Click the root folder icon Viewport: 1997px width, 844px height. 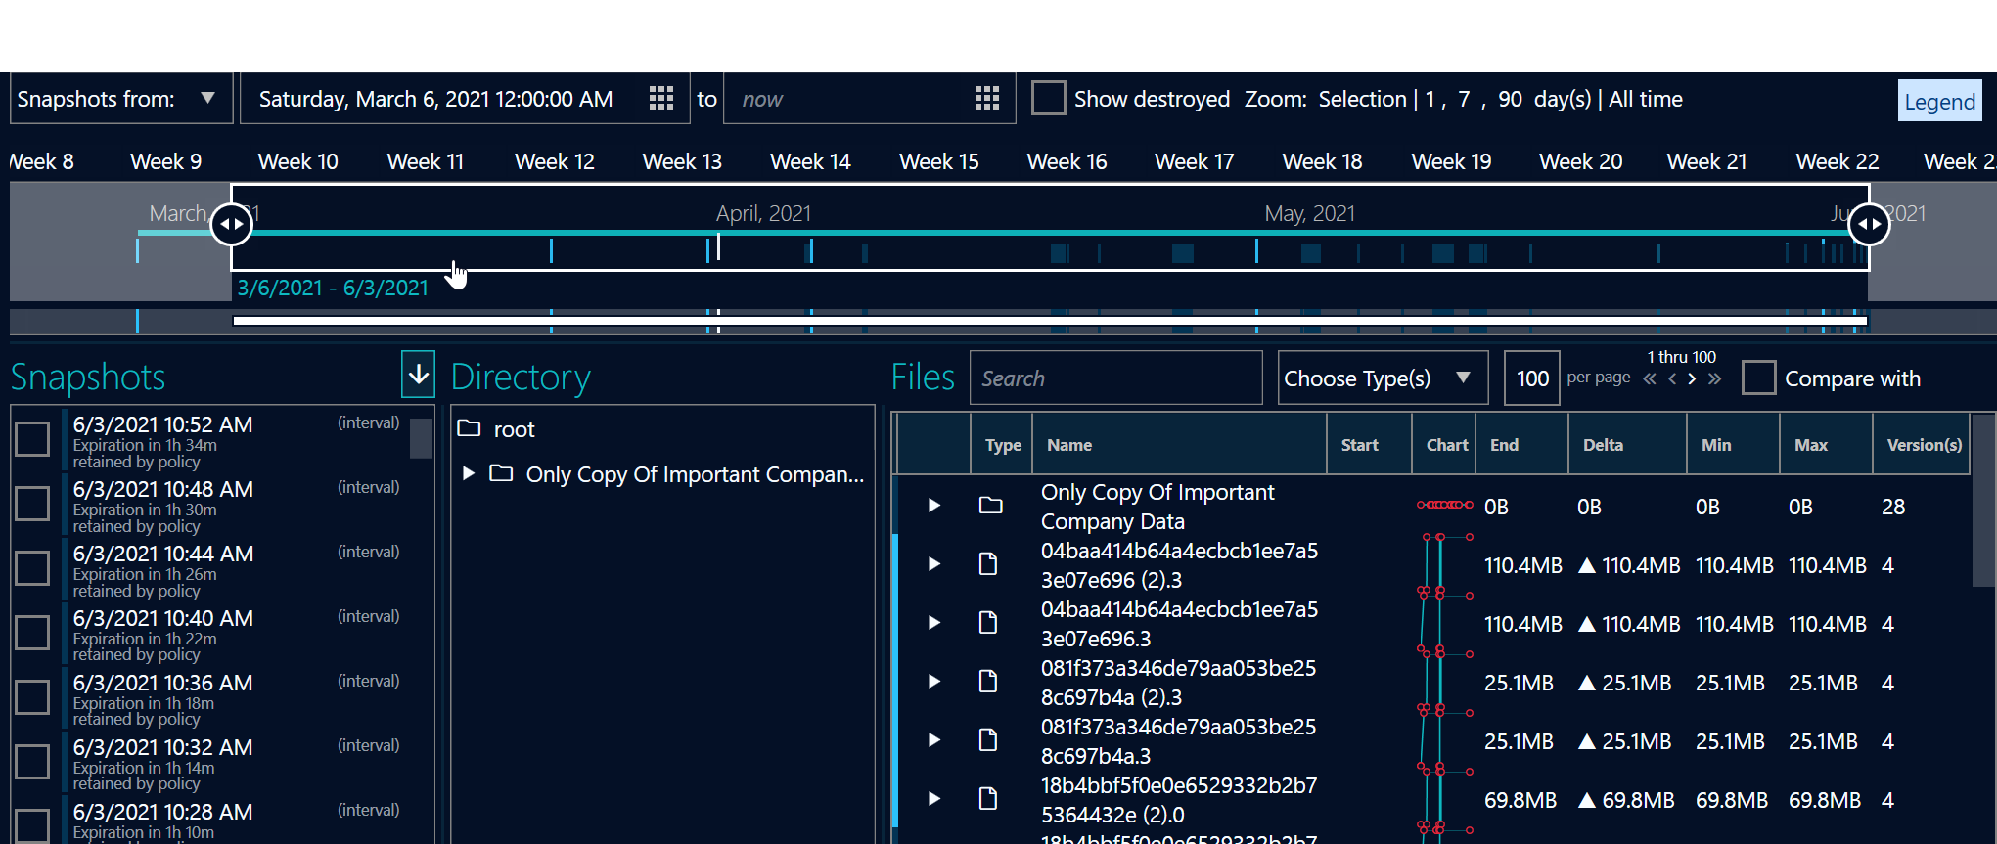coord(470,428)
